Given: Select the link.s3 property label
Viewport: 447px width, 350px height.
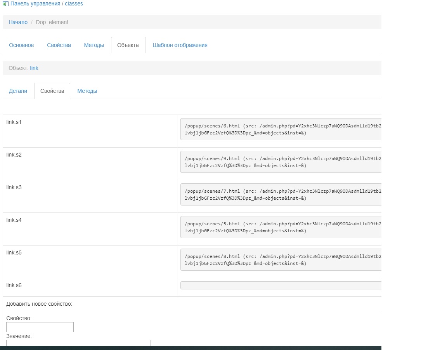Looking at the screenshot, I should tap(14, 187).
